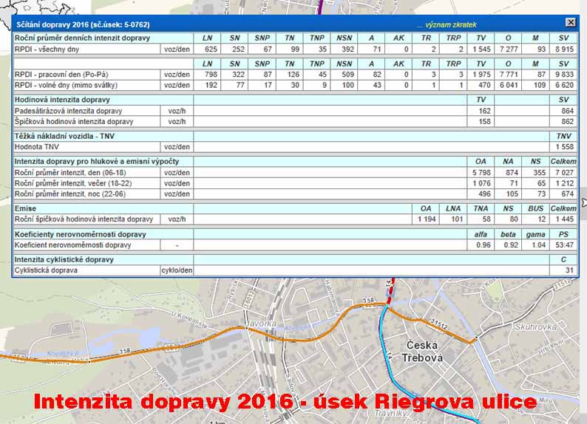Screen dimensions: 587x424
Task: Select the 'RPDI - volné dny (mimo svátky)' row label
Action: 66,85
